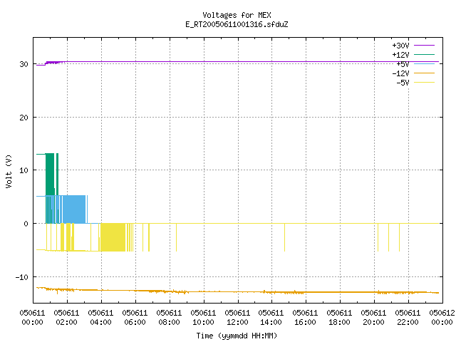Click the -12V legend label
Screen dimensions: 456x342
tap(400, 73)
